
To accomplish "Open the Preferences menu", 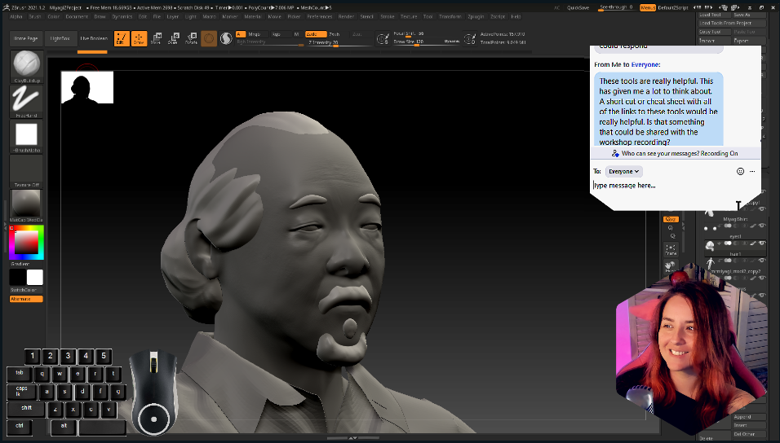I will (x=319, y=16).
